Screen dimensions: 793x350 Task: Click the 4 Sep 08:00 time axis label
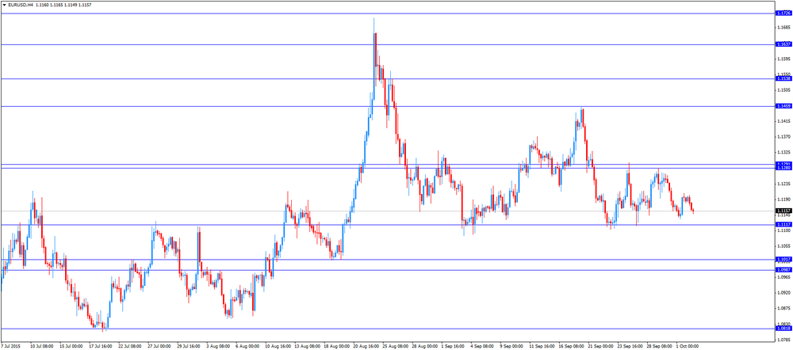point(482,347)
